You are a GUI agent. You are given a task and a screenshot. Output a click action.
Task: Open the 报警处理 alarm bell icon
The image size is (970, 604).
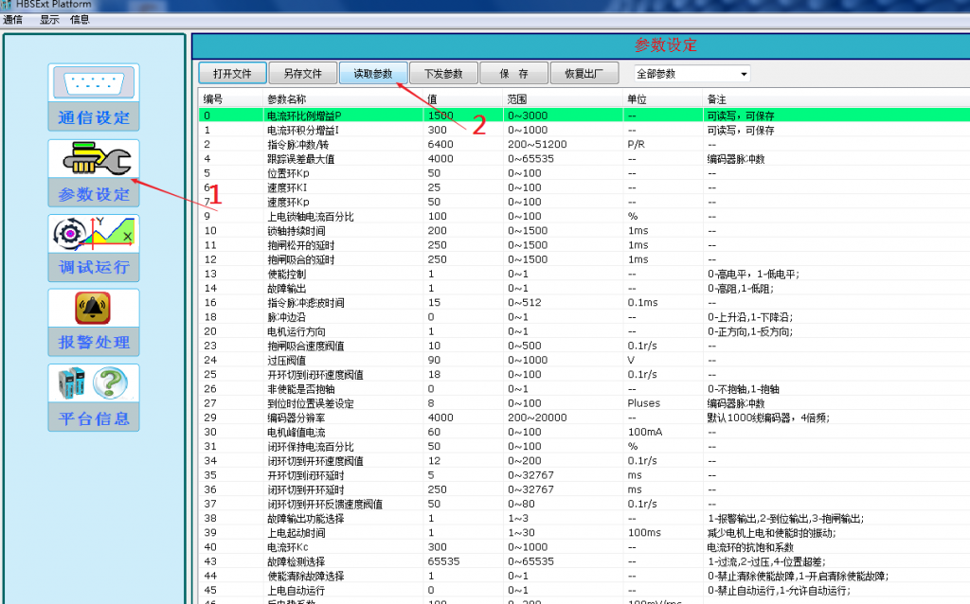[x=93, y=308]
